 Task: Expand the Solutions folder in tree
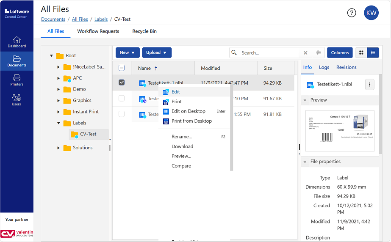coord(58,148)
